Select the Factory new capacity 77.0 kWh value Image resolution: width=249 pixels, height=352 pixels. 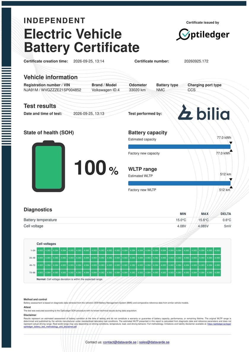[223, 153]
